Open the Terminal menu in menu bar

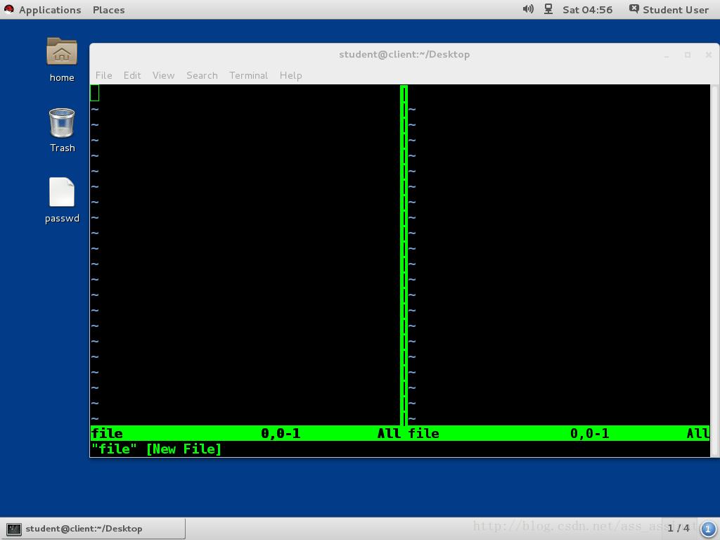(248, 75)
